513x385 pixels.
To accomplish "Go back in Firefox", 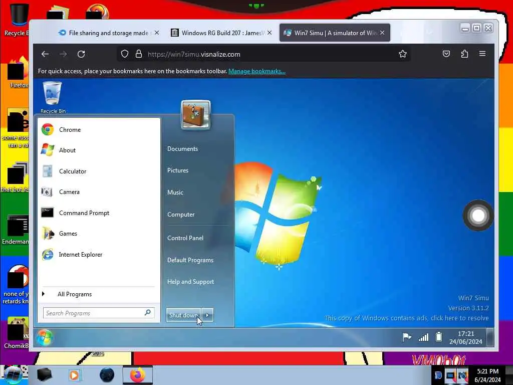I will 45,54.
